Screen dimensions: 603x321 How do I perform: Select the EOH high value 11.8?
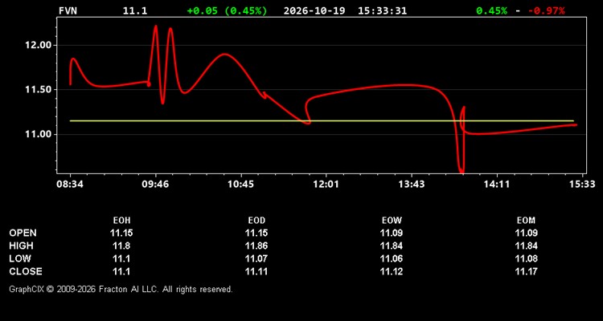[121, 246]
